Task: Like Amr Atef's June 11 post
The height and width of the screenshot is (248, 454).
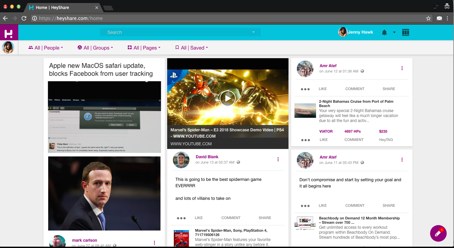Action: click(x=322, y=205)
